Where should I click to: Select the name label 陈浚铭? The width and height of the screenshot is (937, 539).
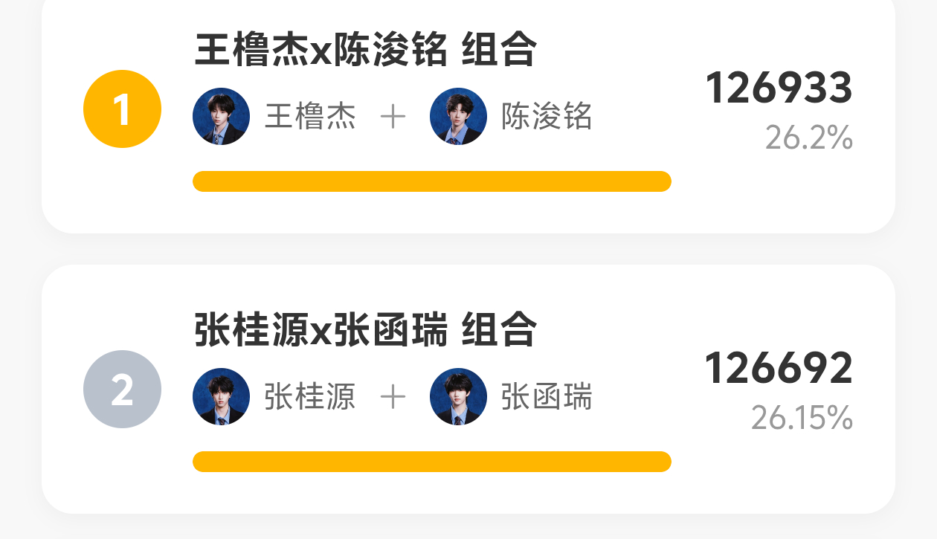click(547, 117)
